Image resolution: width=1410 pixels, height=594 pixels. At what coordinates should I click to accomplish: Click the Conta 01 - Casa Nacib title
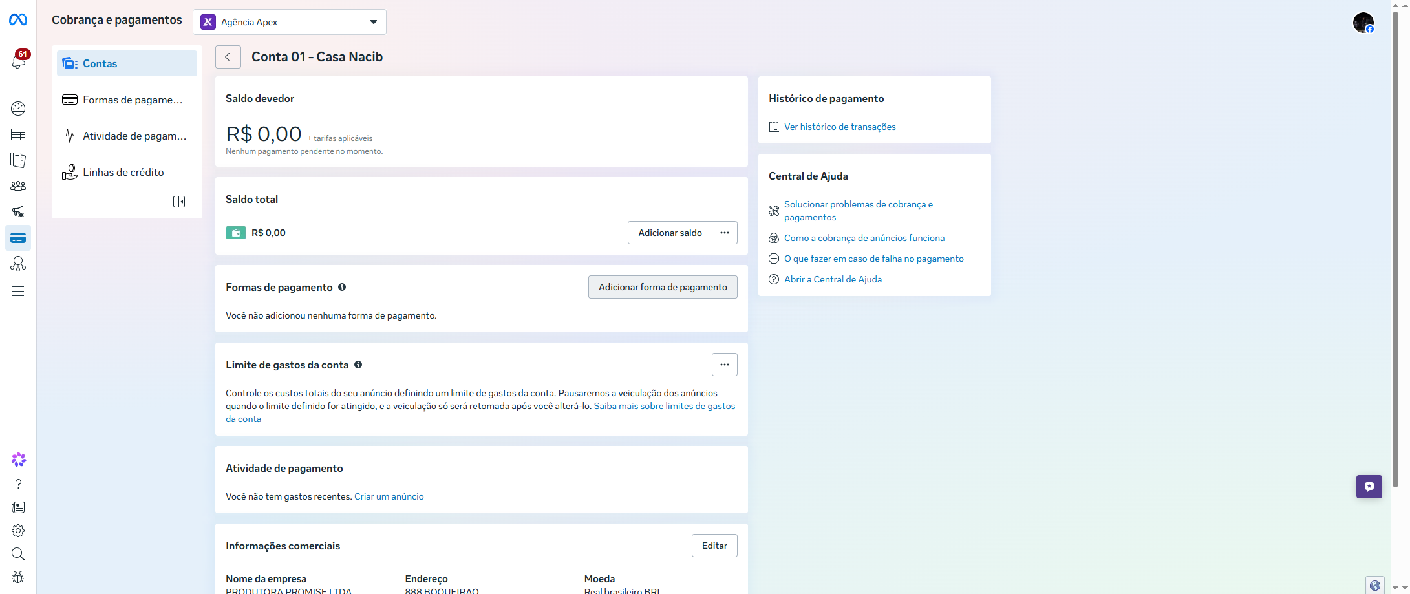[317, 57]
